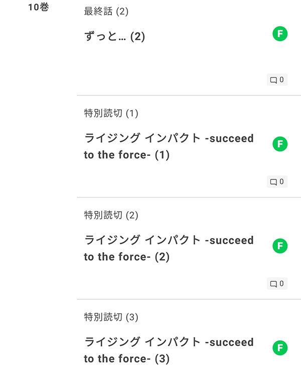Viewport: 301px width, 376px height.
Task: Select the 最終話 (2) label
Action: 106,11
